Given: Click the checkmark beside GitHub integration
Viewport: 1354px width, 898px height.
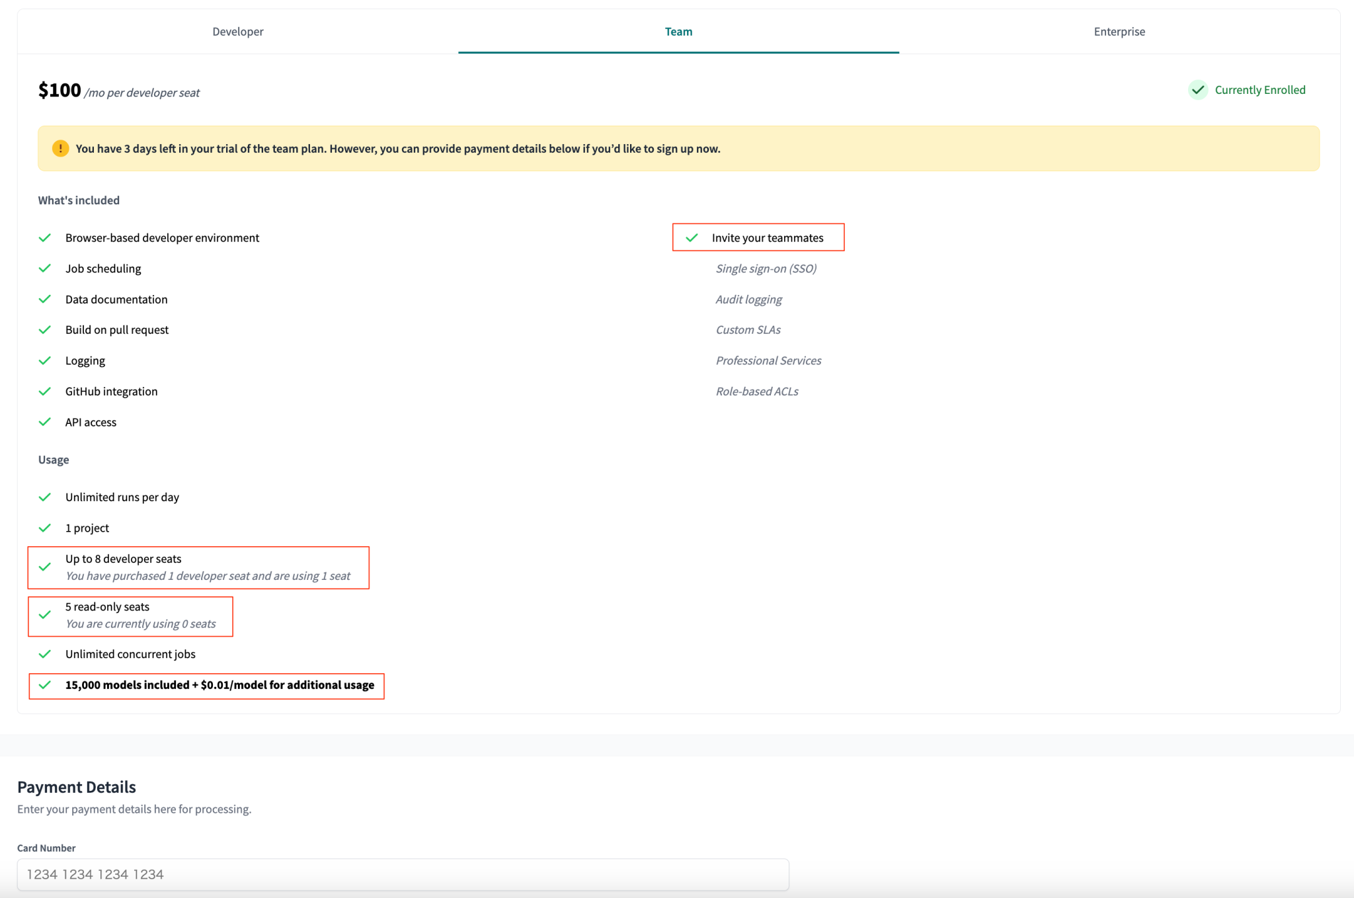Looking at the screenshot, I should pos(45,391).
